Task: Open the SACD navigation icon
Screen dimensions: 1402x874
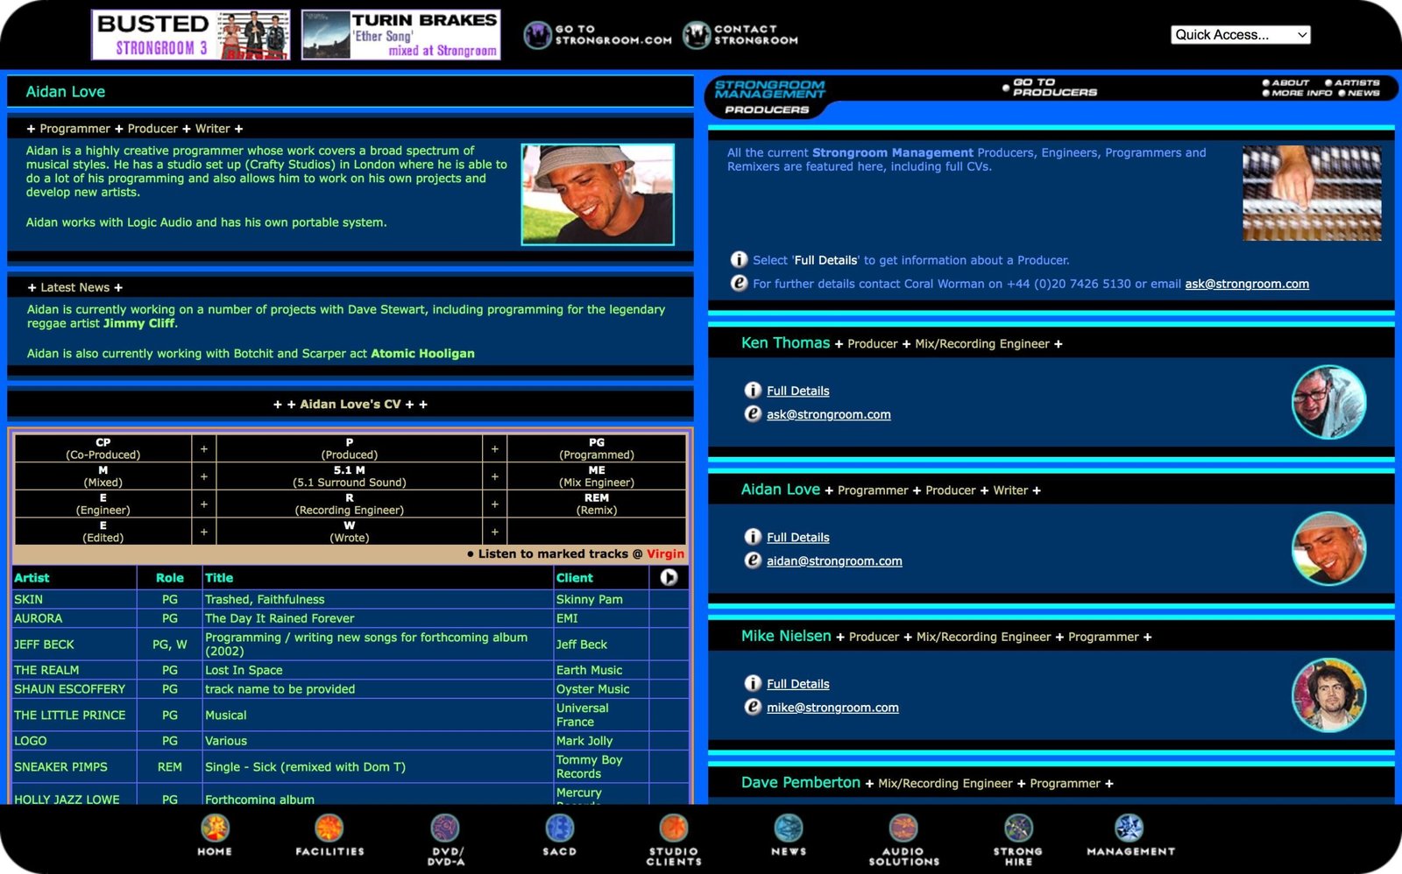Action: click(x=559, y=828)
